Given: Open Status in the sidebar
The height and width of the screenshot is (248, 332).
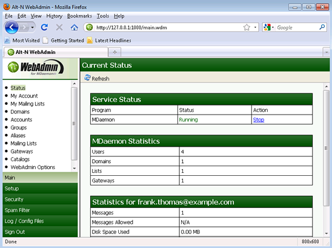Looking at the screenshot, I should [18, 88].
